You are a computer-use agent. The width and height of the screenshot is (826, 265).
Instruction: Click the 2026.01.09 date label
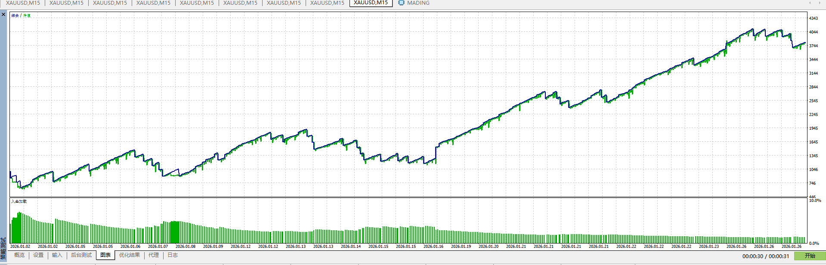tap(213, 247)
